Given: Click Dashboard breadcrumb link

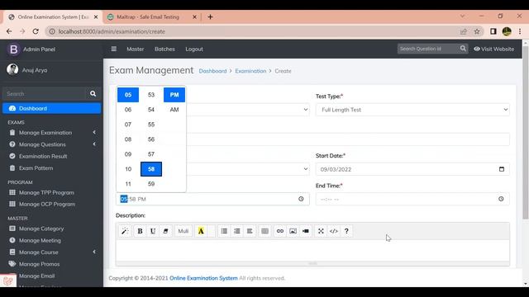Looking at the screenshot, I should click(212, 71).
